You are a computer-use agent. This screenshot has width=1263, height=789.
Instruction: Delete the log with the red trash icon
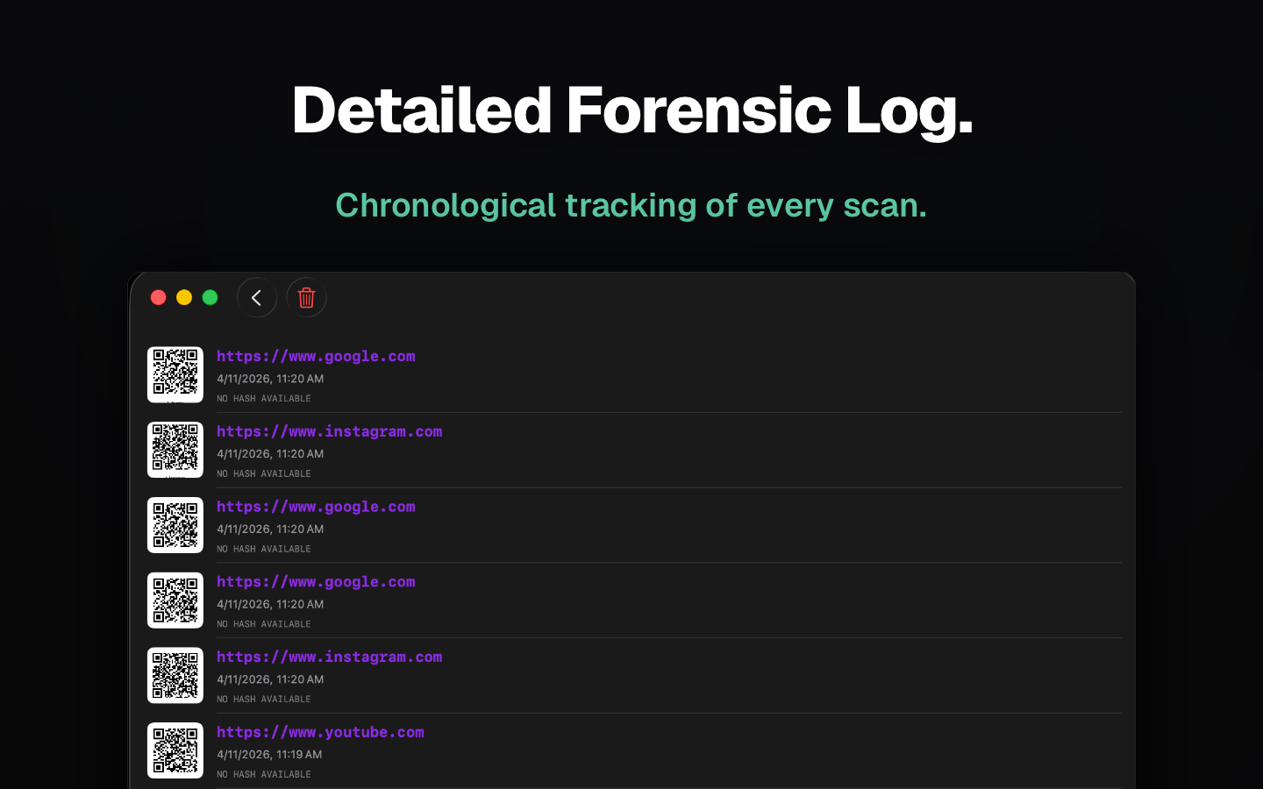click(x=306, y=298)
